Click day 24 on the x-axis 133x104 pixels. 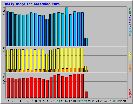(x=97, y=101)
